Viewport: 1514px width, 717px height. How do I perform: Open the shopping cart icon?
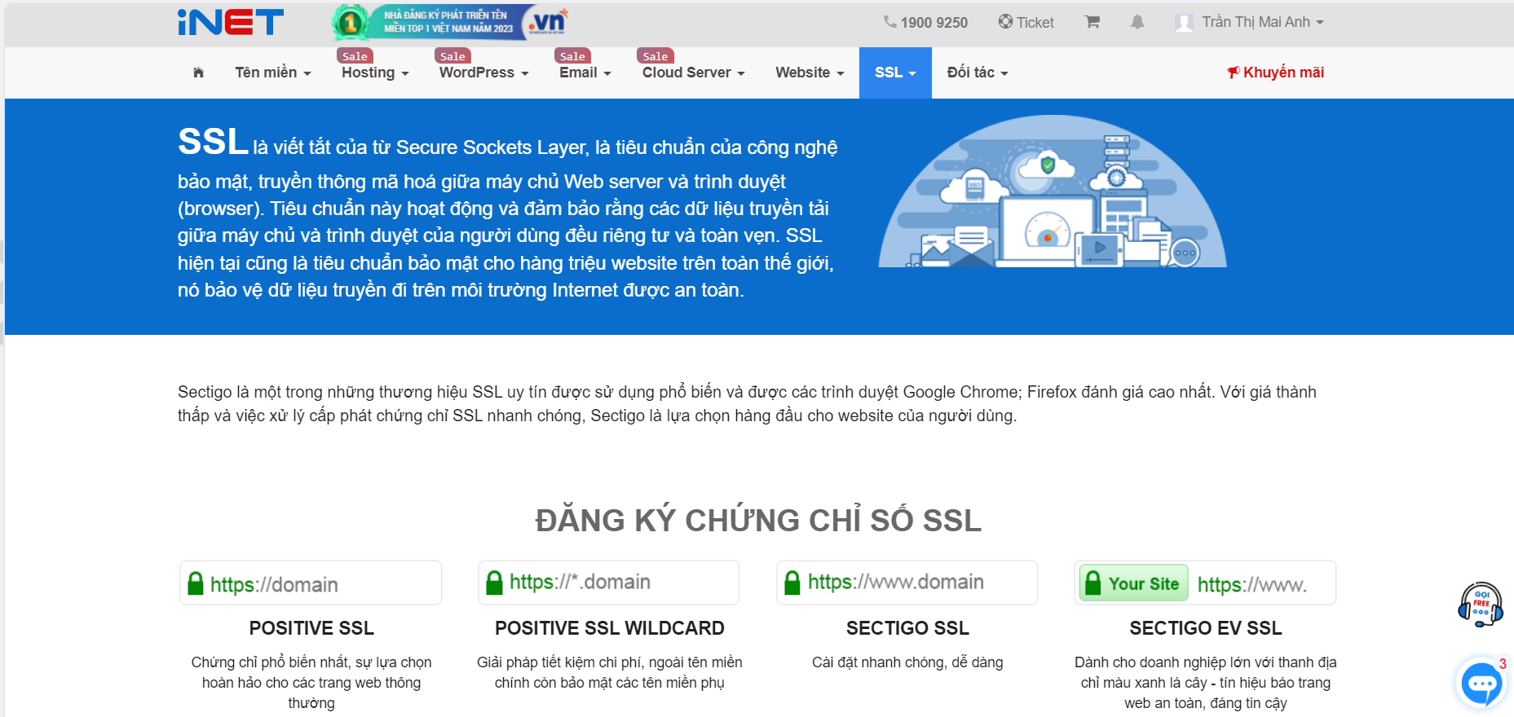tap(1092, 22)
